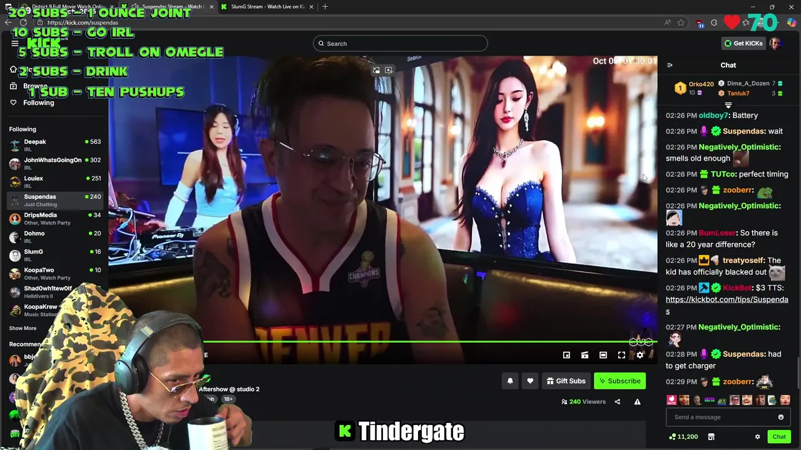Open the kickbot tips link in chat

point(727,305)
